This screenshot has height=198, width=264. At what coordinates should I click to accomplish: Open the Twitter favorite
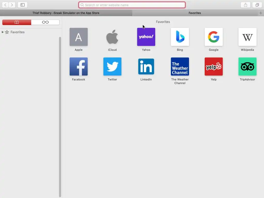112,67
